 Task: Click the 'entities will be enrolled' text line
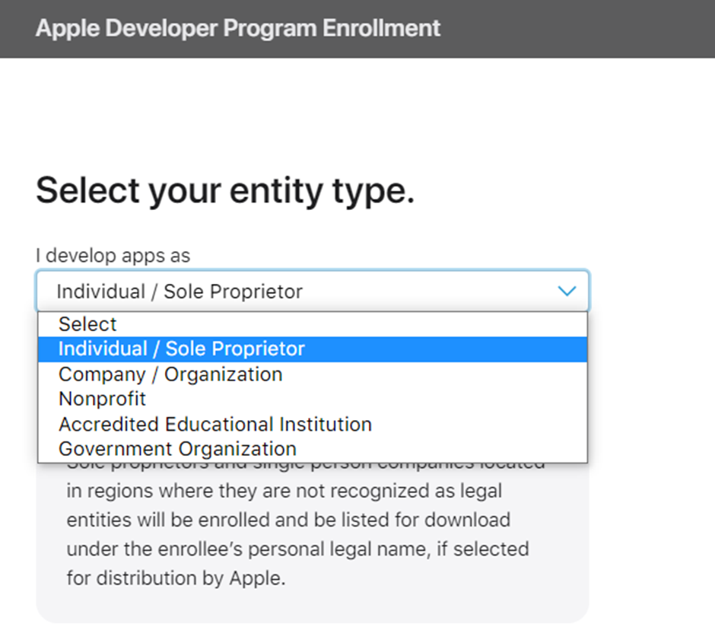[288, 520]
